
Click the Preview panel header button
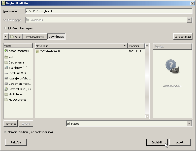pyautogui.click(x=172, y=47)
